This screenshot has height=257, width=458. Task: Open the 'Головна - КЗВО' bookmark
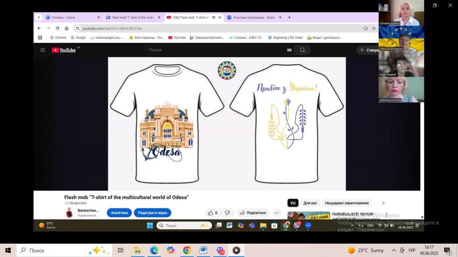coord(246,37)
